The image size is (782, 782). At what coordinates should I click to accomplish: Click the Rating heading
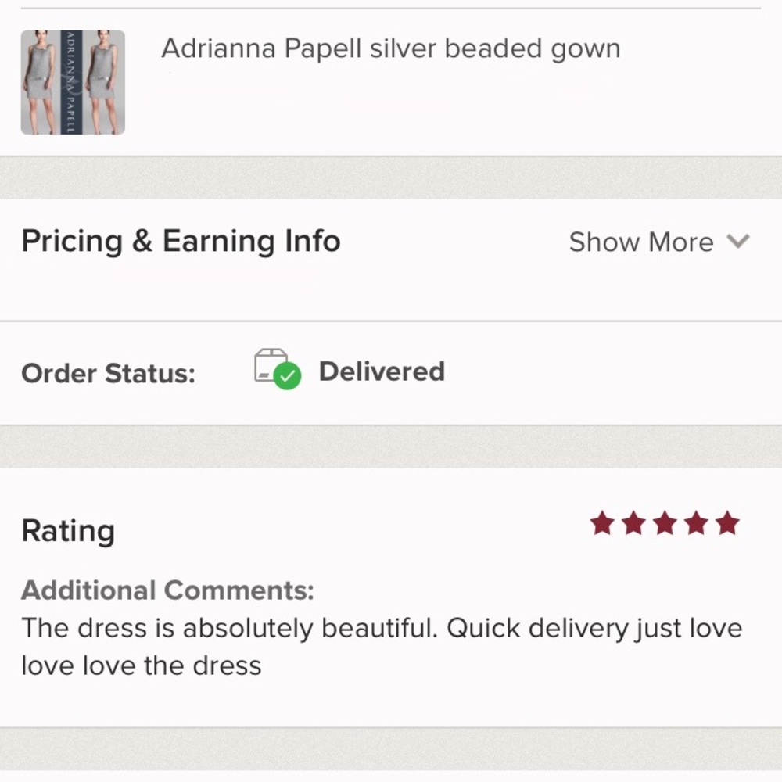tap(68, 531)
